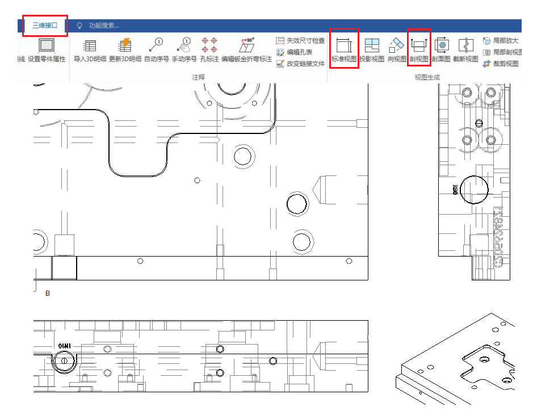Open 编辑钣金折弯标注 tool
This screenshot has height=411, width=554.
(246, 49)
